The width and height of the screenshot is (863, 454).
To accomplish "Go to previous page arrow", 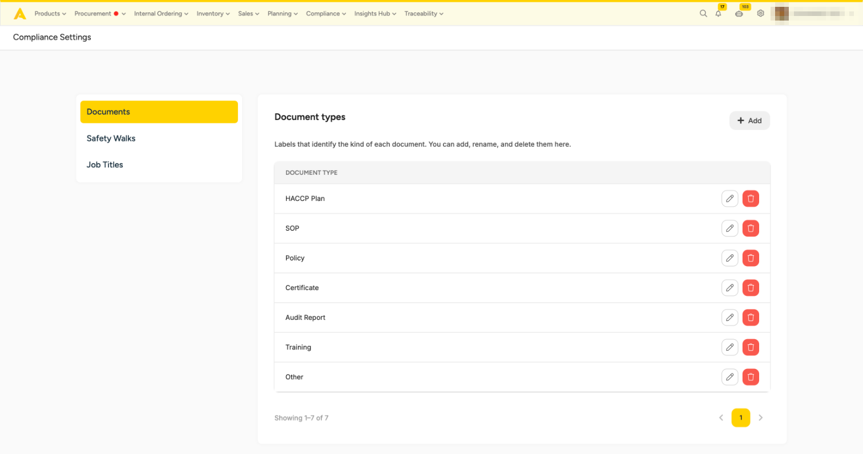I will (x=721, y=418).
